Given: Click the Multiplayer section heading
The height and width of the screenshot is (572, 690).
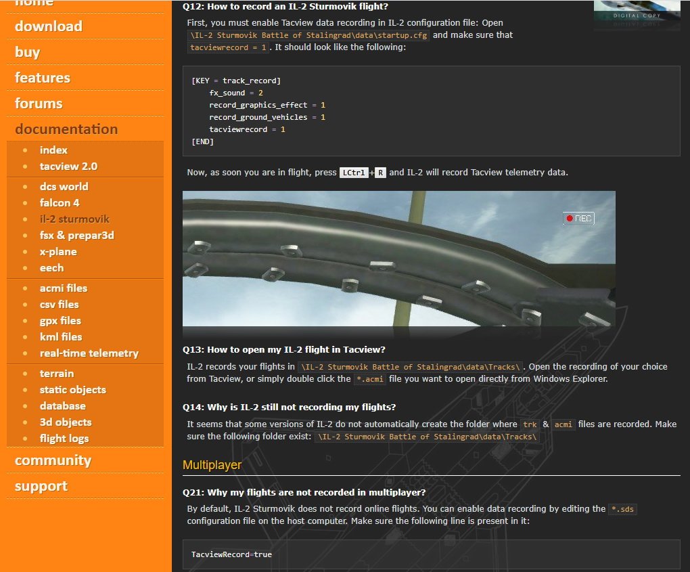Looking at the screenshot, I should pyautogui.click(x=212, y=466).
